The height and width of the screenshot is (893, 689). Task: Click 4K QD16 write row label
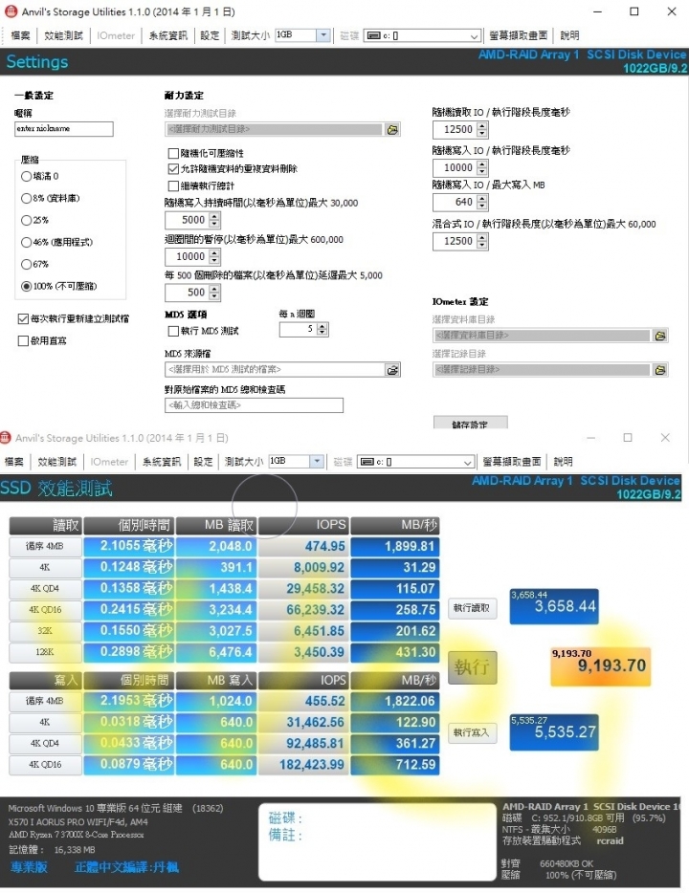45,765
